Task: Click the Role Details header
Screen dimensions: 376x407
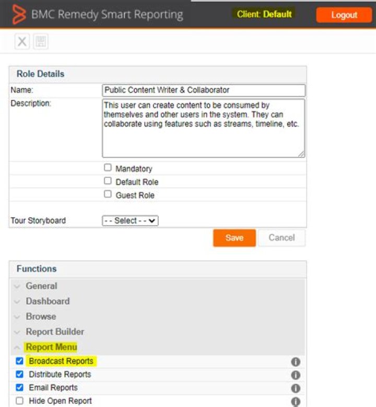Action: tap(158, 74)
